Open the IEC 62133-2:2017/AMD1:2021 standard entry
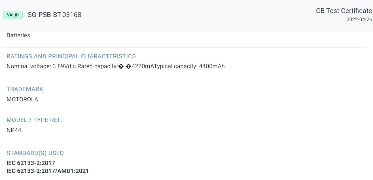 [x=48, y=171]
